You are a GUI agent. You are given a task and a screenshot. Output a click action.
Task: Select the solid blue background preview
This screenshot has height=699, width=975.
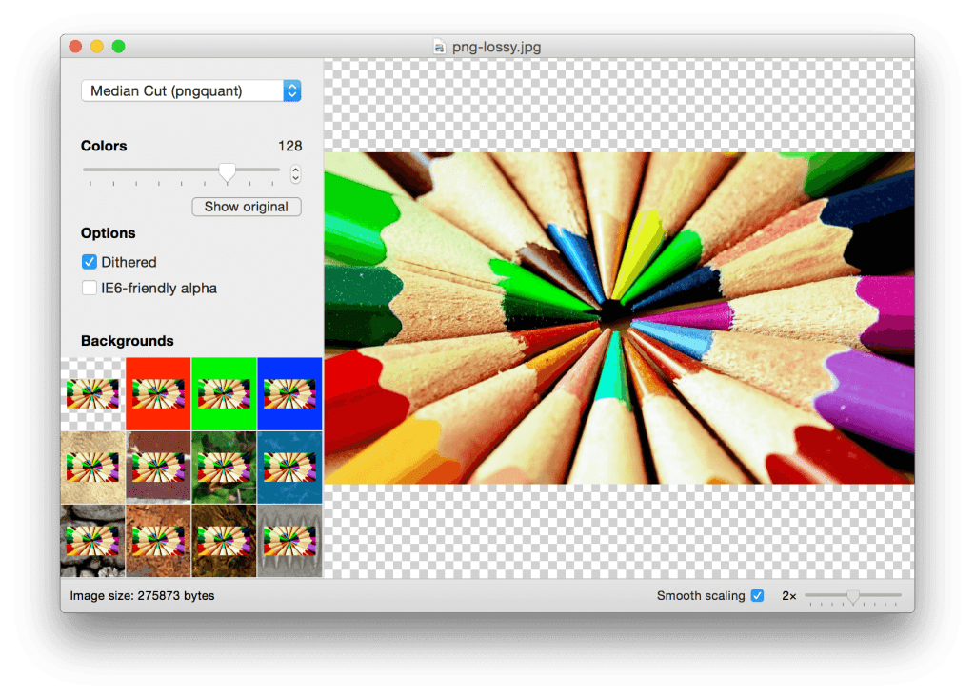click(289, 392)
